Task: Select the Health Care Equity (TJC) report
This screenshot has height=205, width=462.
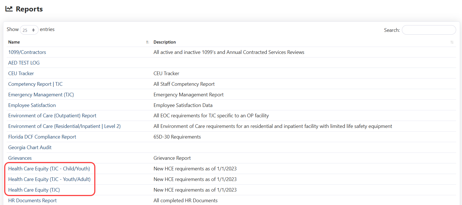Action: click(x=34, y=190)
